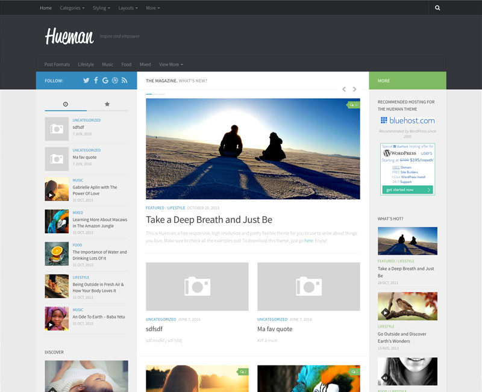Show previous slide with left arrow
The width and height of the screenshot is (482, 392).
coord(344,89)
